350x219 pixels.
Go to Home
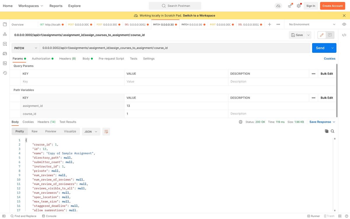point(8,6)
